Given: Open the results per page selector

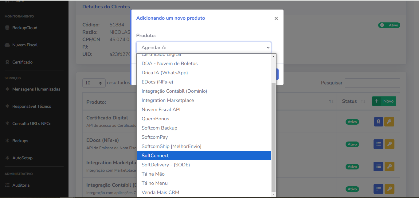Looking at the screenshot, I should click(x=93, y=83).
